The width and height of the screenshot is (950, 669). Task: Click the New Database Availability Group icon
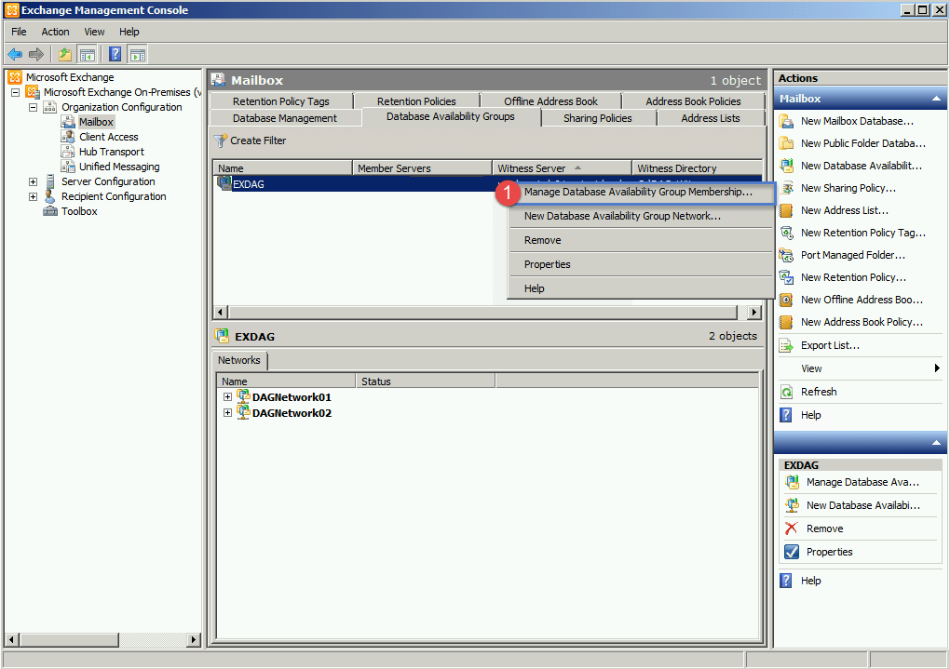786,166
